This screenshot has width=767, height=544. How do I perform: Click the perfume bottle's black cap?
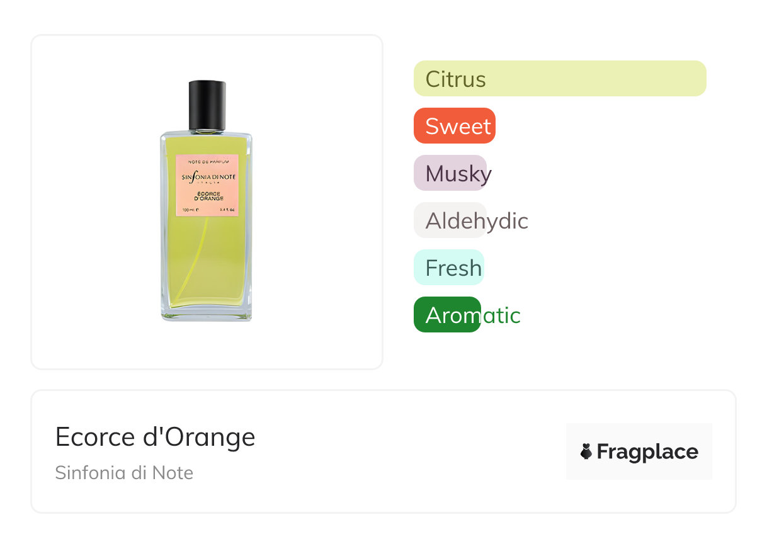[x=207, y=105]
